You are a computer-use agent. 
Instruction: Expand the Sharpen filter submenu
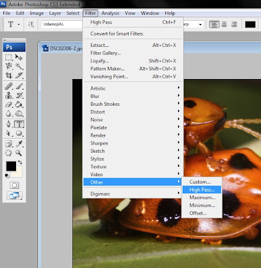pos(133,143)
